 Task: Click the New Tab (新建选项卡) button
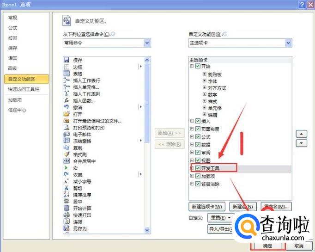click(207, 207)
